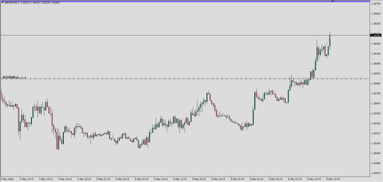Click the 1.34870 price scale label
383x182 pixels.
[376, 173]
